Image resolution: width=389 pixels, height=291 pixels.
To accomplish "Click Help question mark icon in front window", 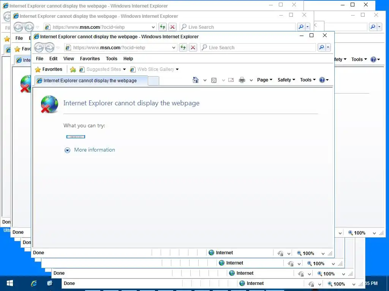I will click(322, 80).
